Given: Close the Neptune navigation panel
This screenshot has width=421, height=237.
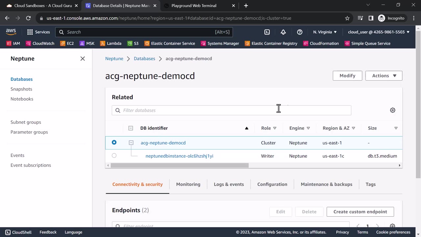Looking at the screenshot, I should coord(83,59).
